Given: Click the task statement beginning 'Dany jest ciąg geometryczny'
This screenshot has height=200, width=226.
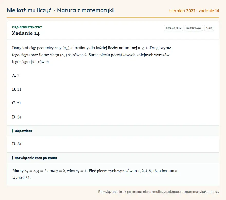Looking at the screenshot, I should (91, 55).
